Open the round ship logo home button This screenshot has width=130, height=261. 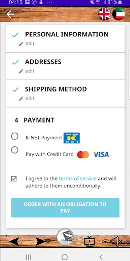coord(65,237)
